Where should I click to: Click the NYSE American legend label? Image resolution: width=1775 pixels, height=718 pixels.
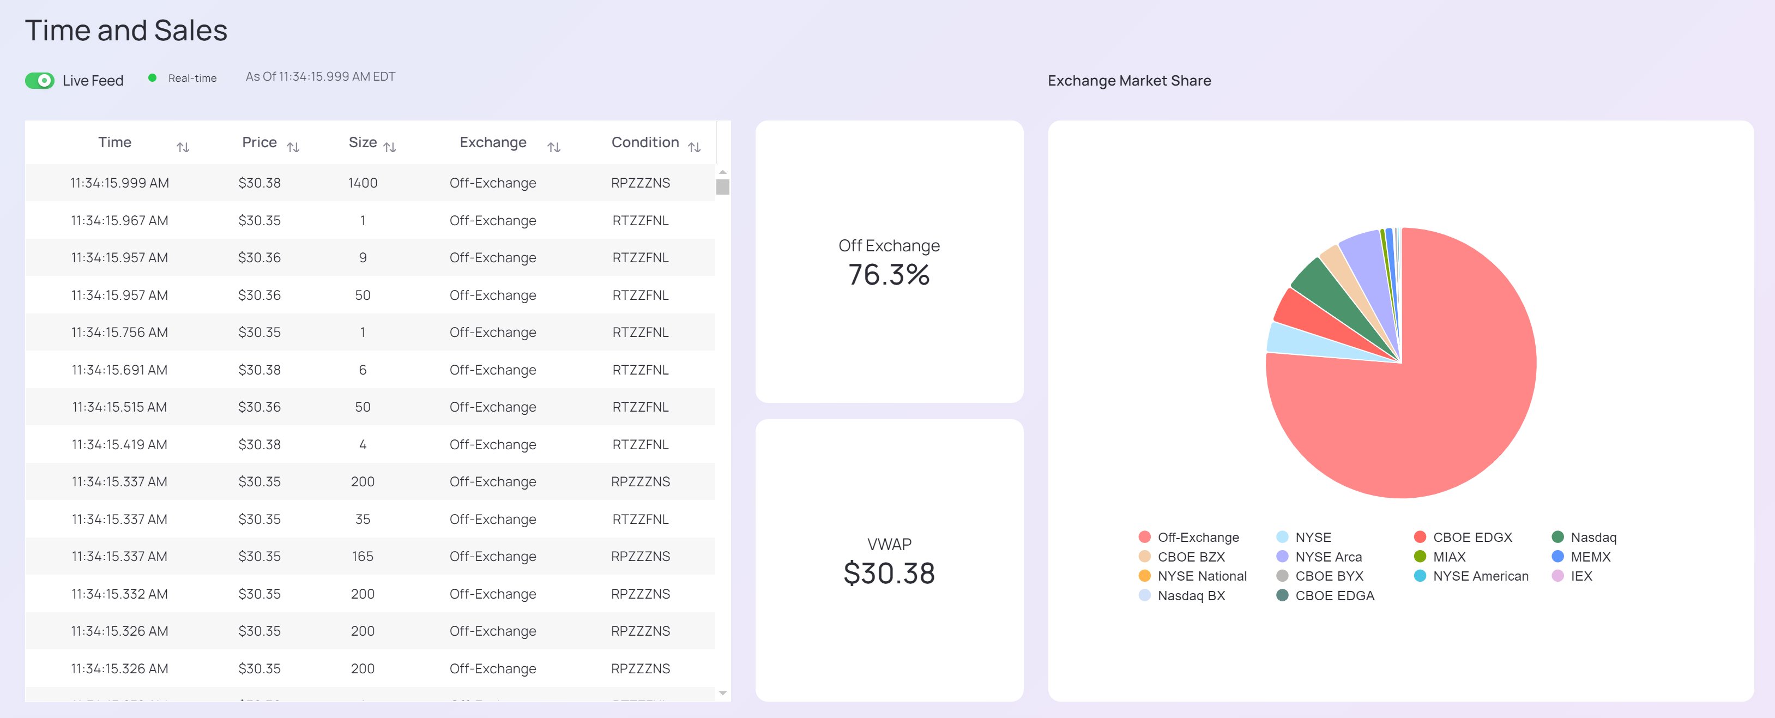[1480, 575]
